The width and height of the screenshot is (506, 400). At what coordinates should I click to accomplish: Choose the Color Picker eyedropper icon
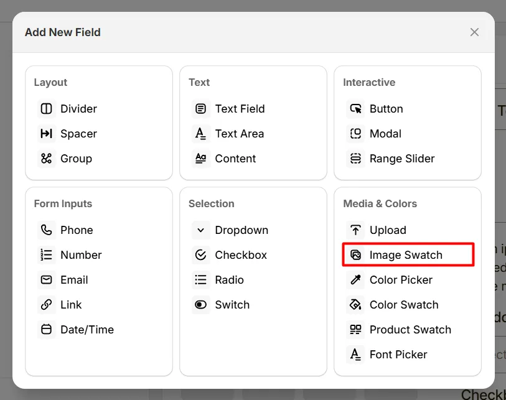pos(355,280)
